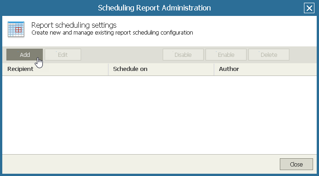Viewport: 319px width, 176px height.
Task: Click divider between Schedule on and Author
Action: click(214, 69)
